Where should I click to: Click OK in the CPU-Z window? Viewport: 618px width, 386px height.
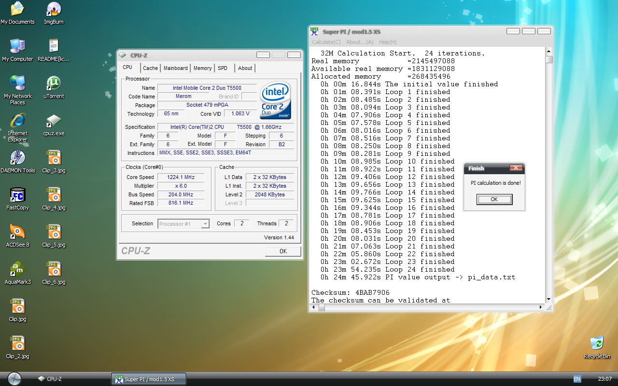click(283, 251)
